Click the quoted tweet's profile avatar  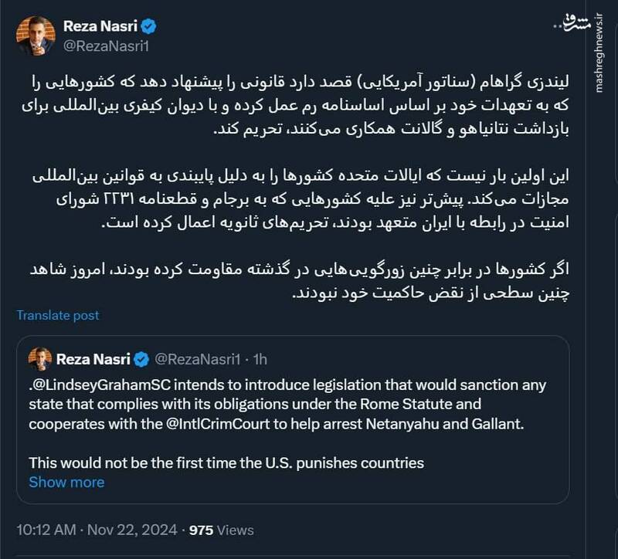click(x=41, y=357)
